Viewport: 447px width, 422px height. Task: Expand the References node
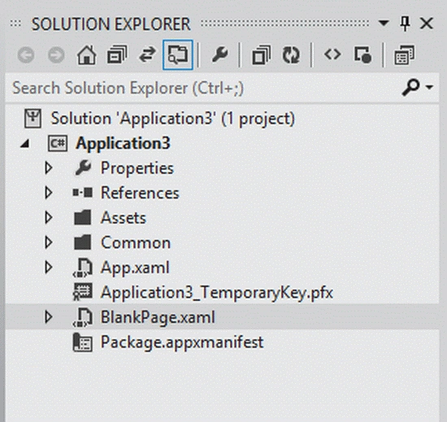49,193
